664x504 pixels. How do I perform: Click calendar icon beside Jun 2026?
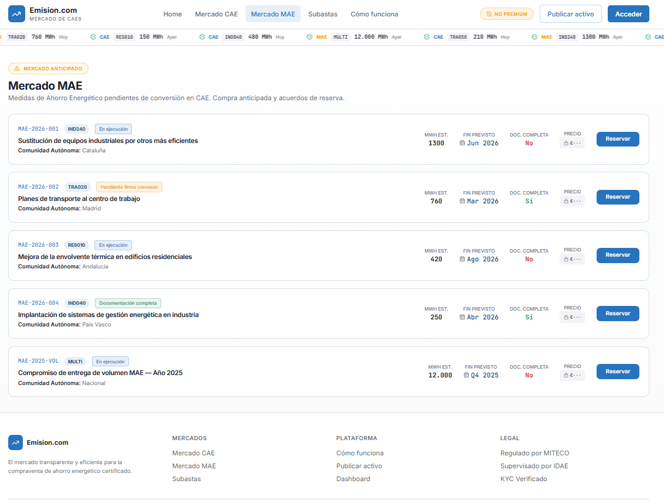point(462,143)
